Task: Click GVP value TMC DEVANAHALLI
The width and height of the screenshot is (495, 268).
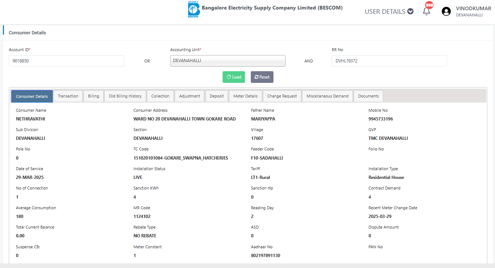Action: click(388, 138)
